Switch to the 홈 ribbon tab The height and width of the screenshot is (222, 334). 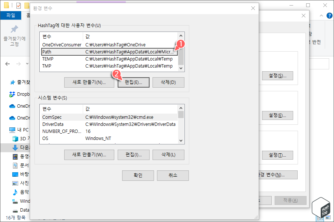[x=29, y=15]
